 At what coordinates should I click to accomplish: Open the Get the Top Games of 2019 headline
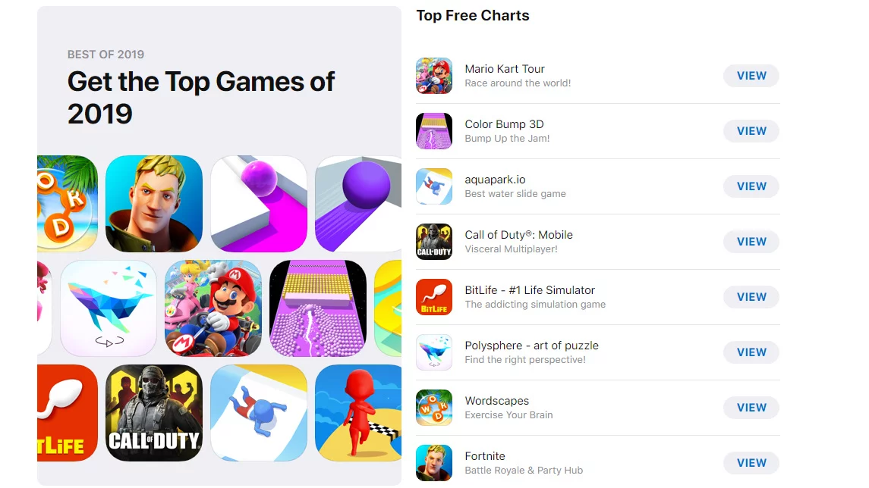click(200, 98)
